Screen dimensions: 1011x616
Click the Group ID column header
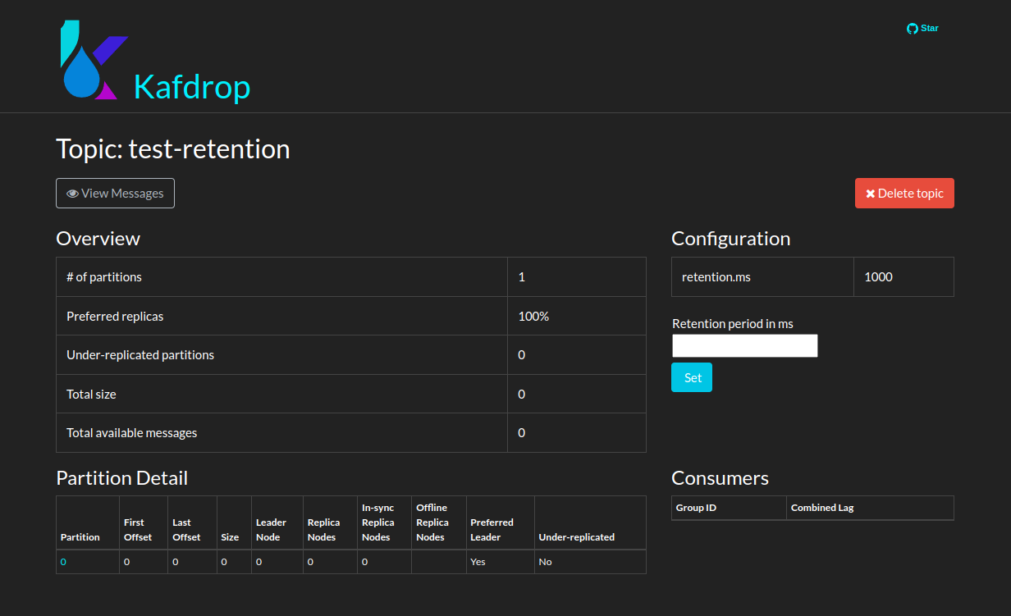pyautogui.click(x=696, y=507)
